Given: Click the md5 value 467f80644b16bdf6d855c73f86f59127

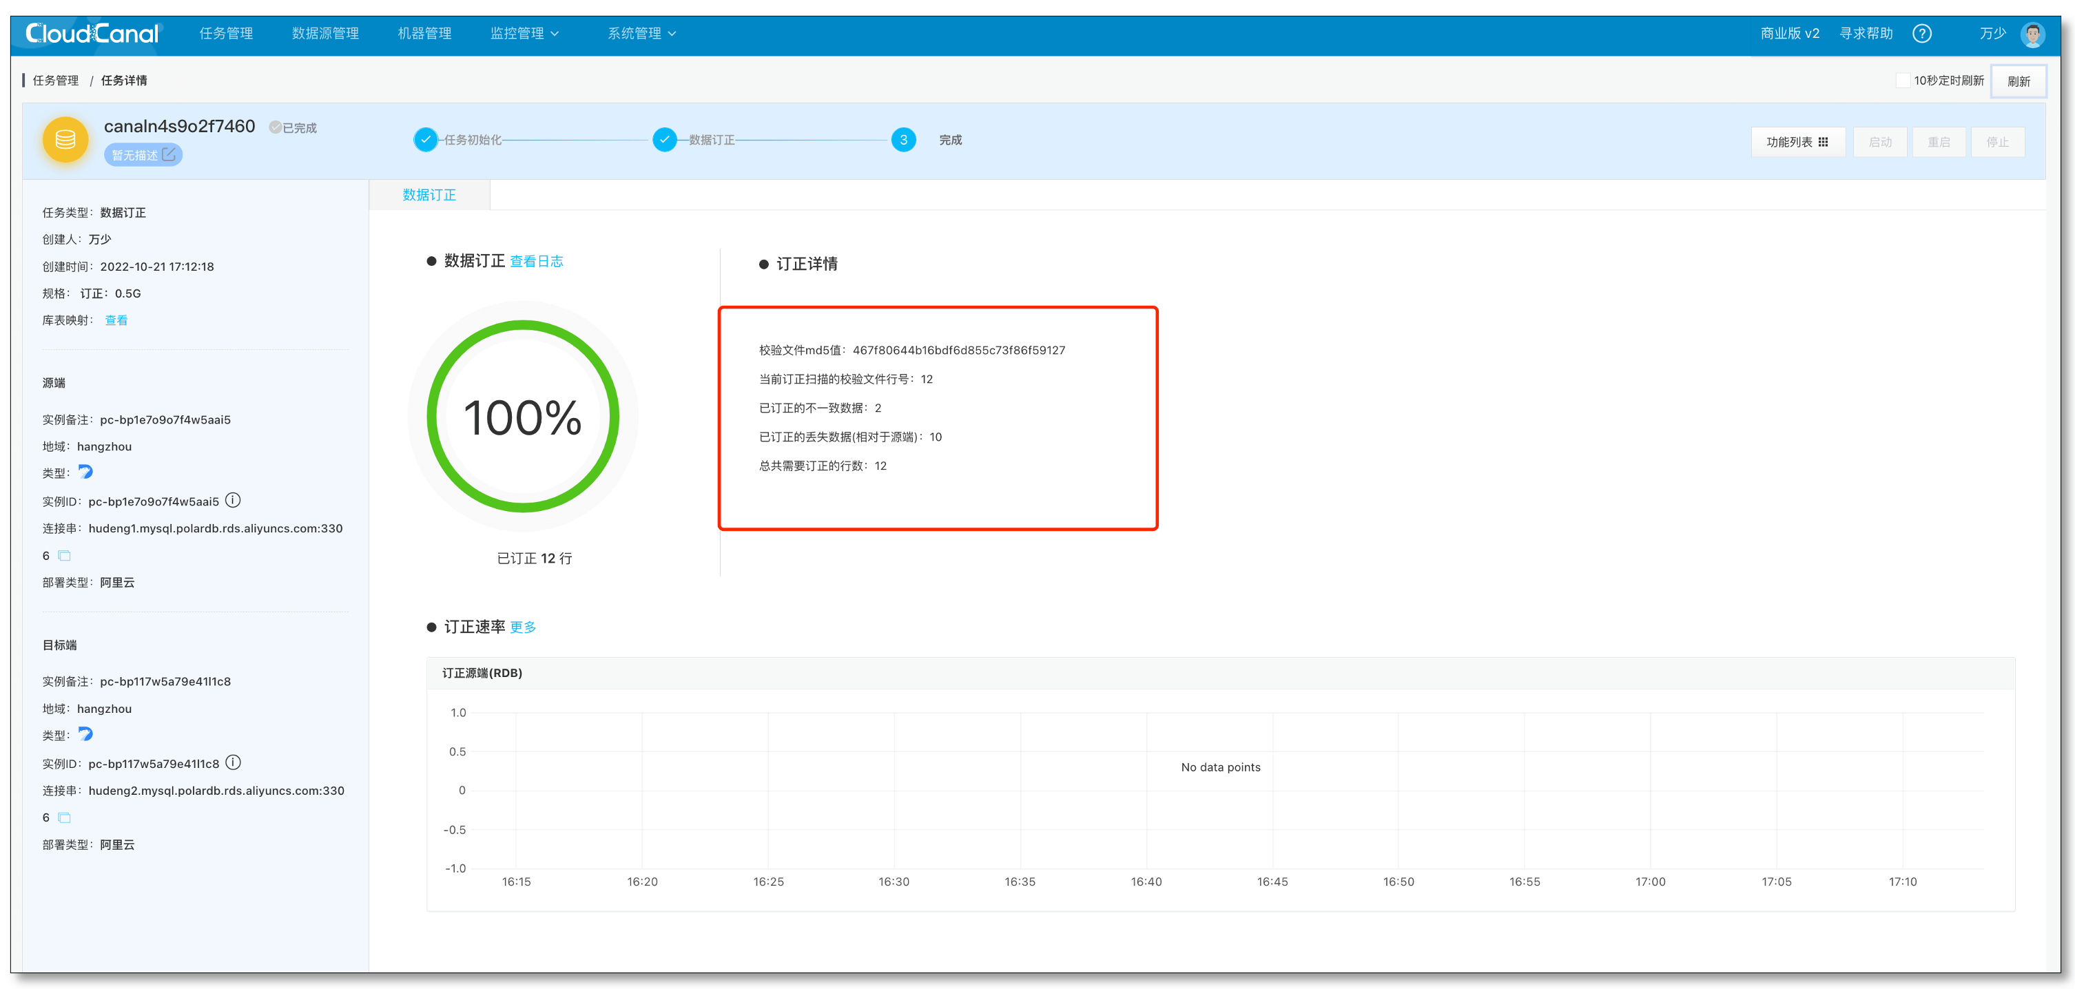Looking at the screenshot, I should click(x=958, y=350).
